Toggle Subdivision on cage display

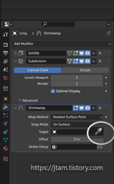(70, 61)
